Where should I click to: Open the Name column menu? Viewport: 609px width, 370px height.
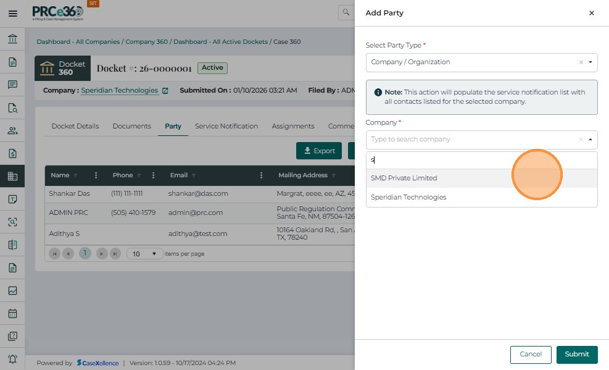(96, 175)
